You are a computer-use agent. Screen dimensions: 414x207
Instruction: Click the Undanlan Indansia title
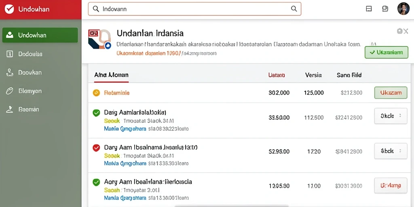coord(150,33)
